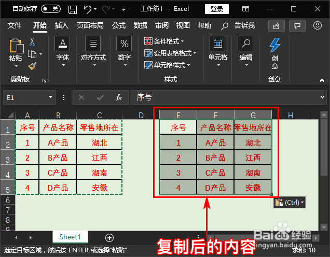Click the New Sheet plus icon
This screenshot has width=330, height=257.
[109, 238]
